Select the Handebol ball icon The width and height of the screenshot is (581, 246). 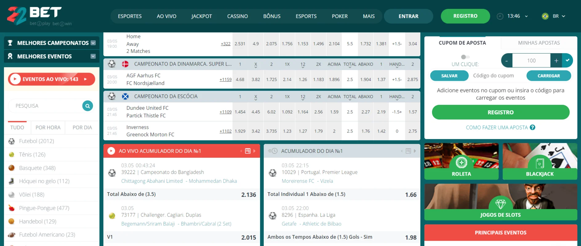[11, 221]
